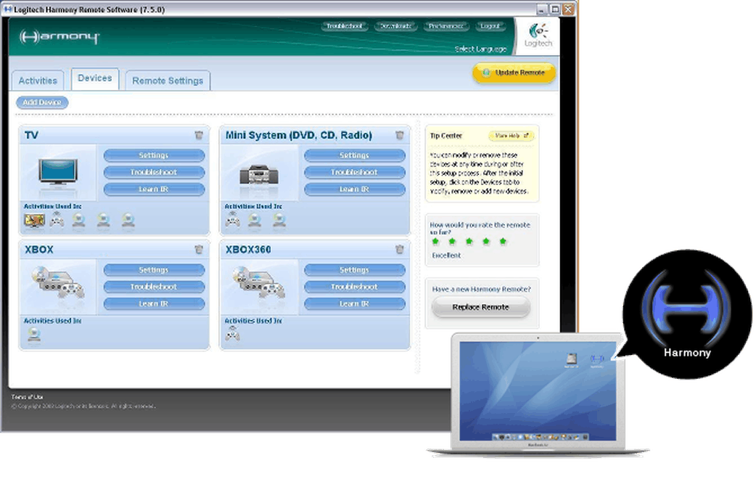The image size is (756, 487).
Task: Delete the TV device via trash icon
Action: coord(199,135)
